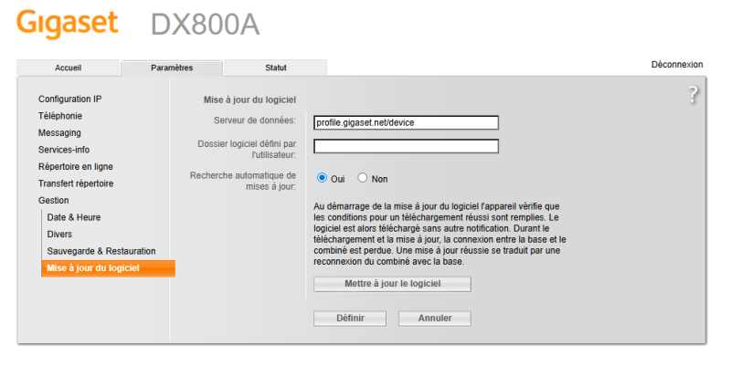Open the help question mark icon
The height and width of the screenshot is (377, 731).
[x=693, y=95]
